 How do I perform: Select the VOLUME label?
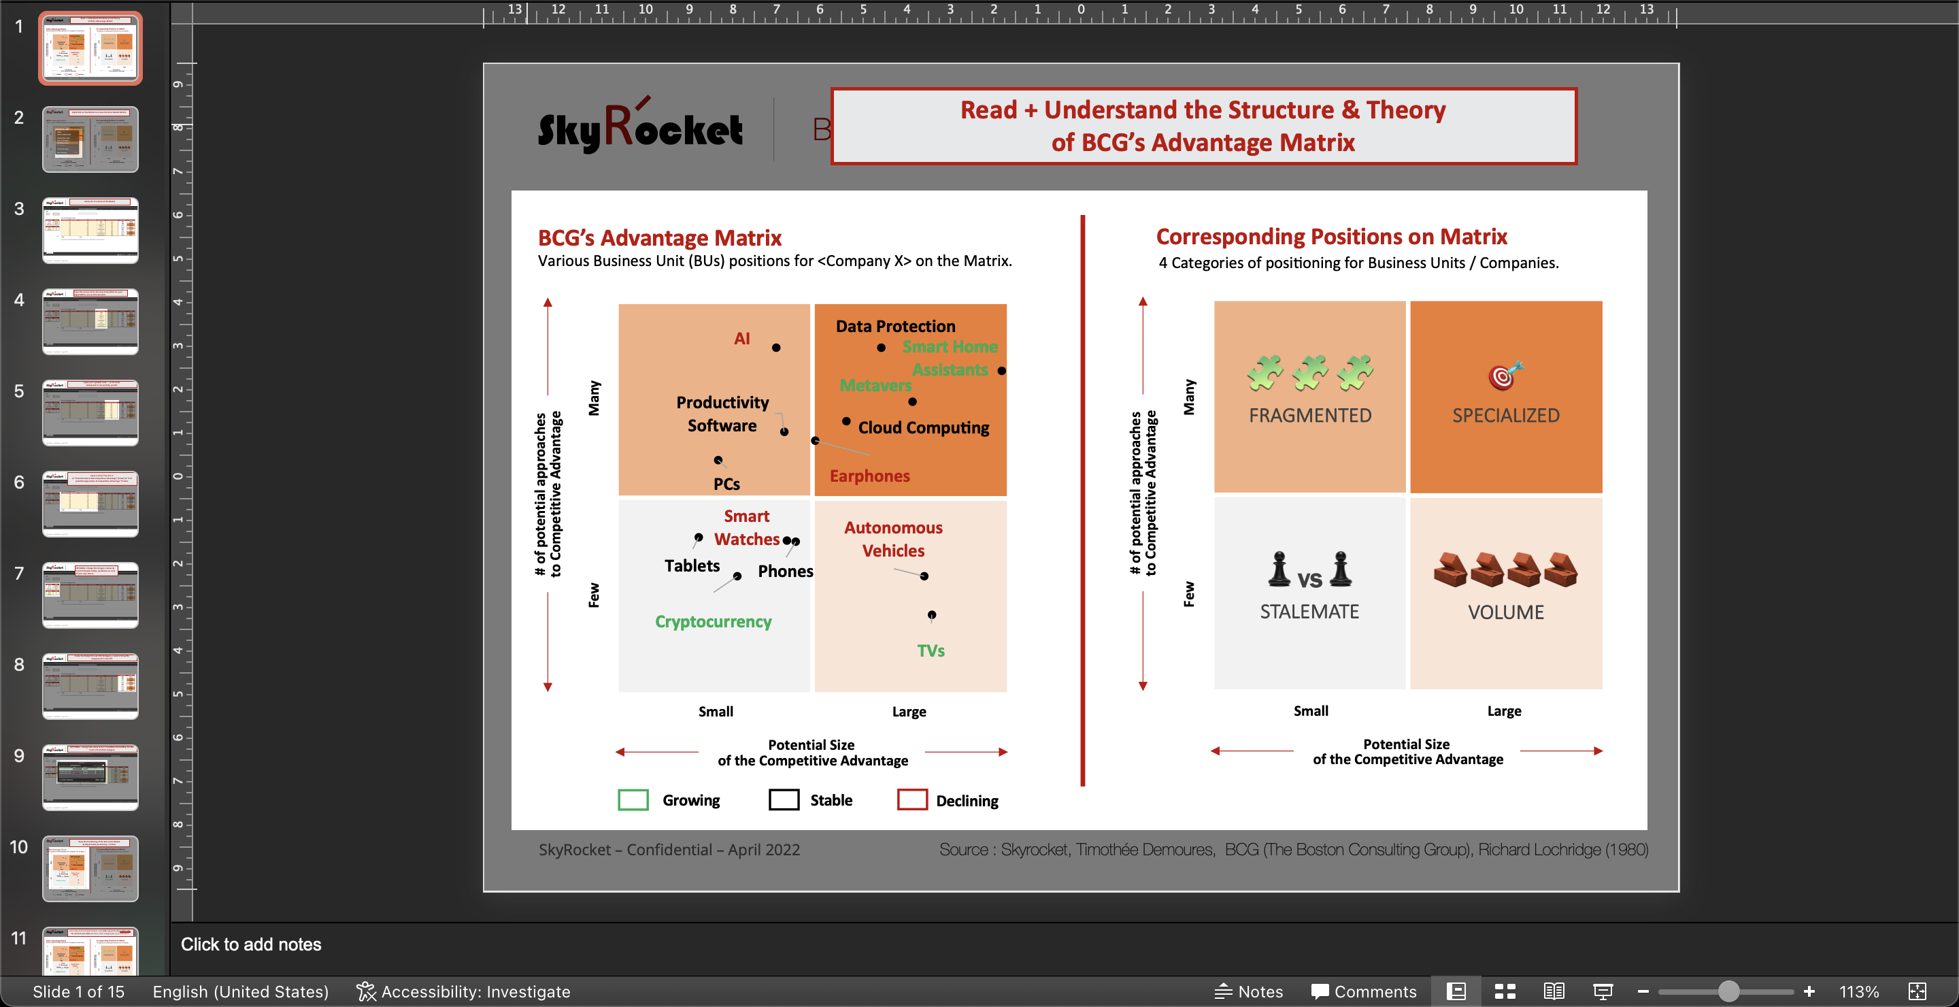pyautogui.click(x=1506, y=613)
